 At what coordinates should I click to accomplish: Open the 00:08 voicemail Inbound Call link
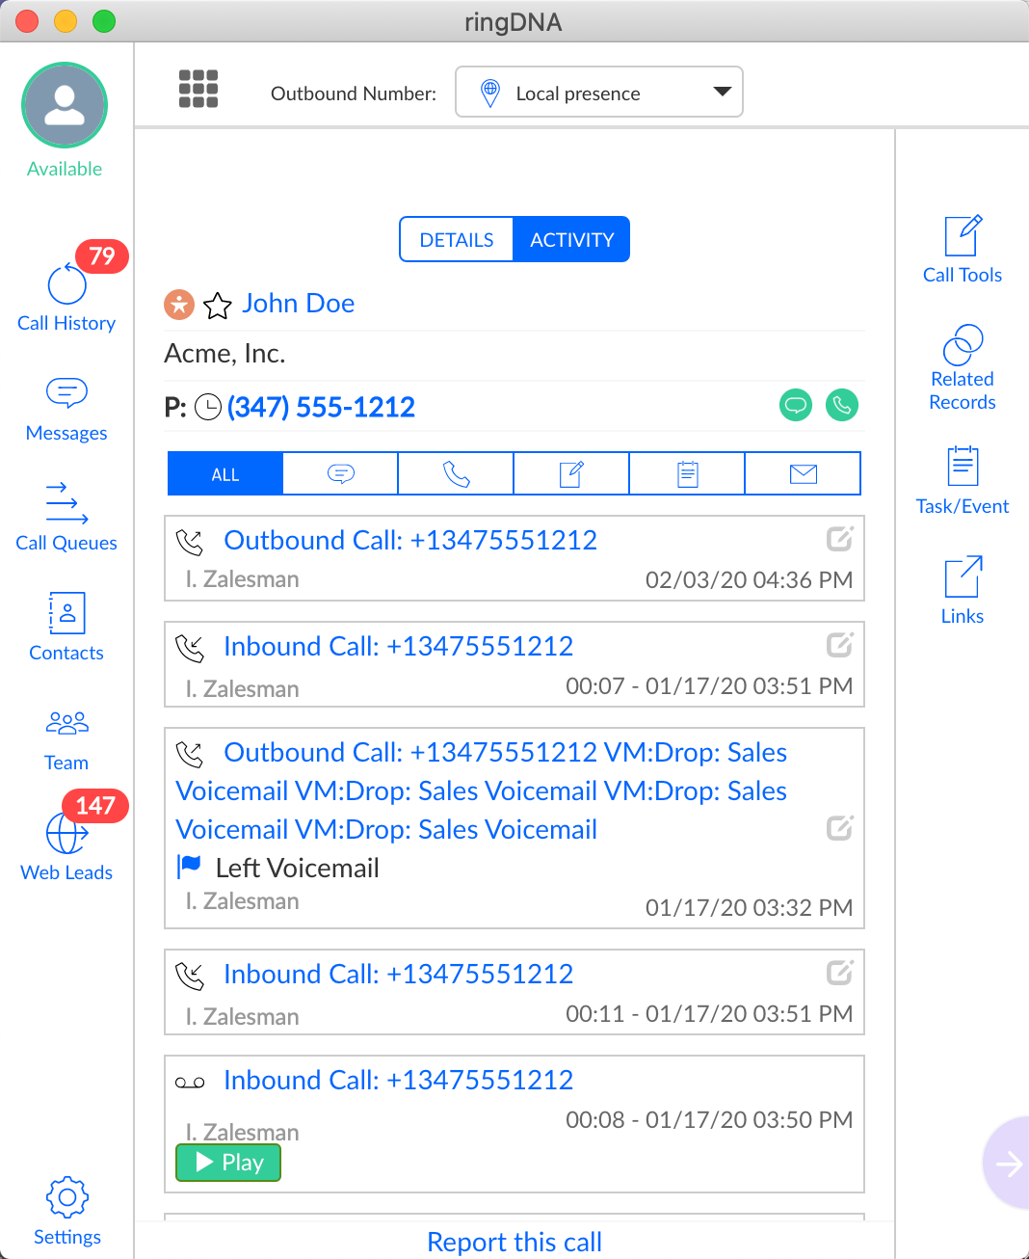tap(399, 1080)
